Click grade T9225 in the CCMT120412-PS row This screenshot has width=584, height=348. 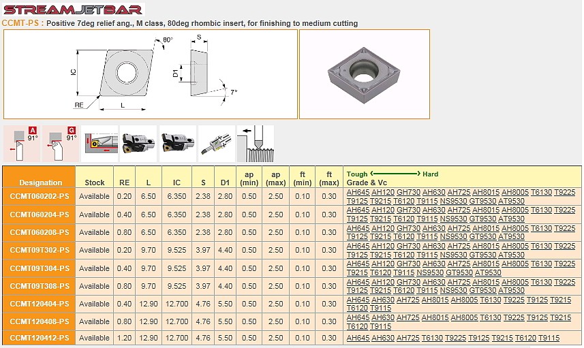point(455,338)
